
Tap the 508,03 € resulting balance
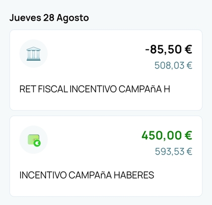point(173,65)
